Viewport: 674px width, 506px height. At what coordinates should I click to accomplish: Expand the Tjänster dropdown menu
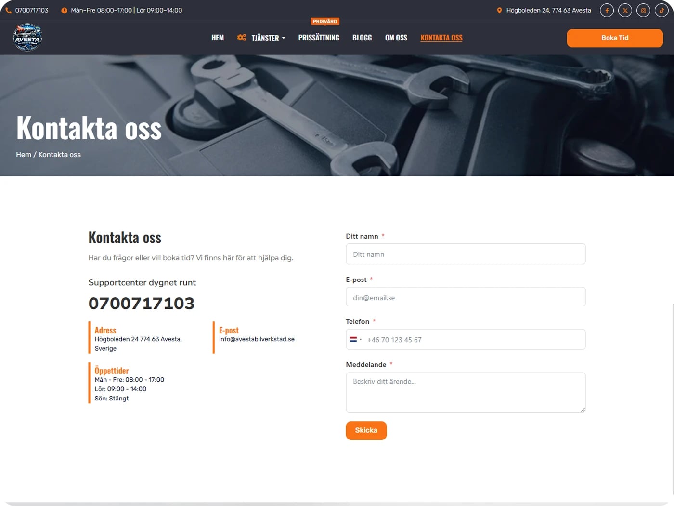[268, 38]
